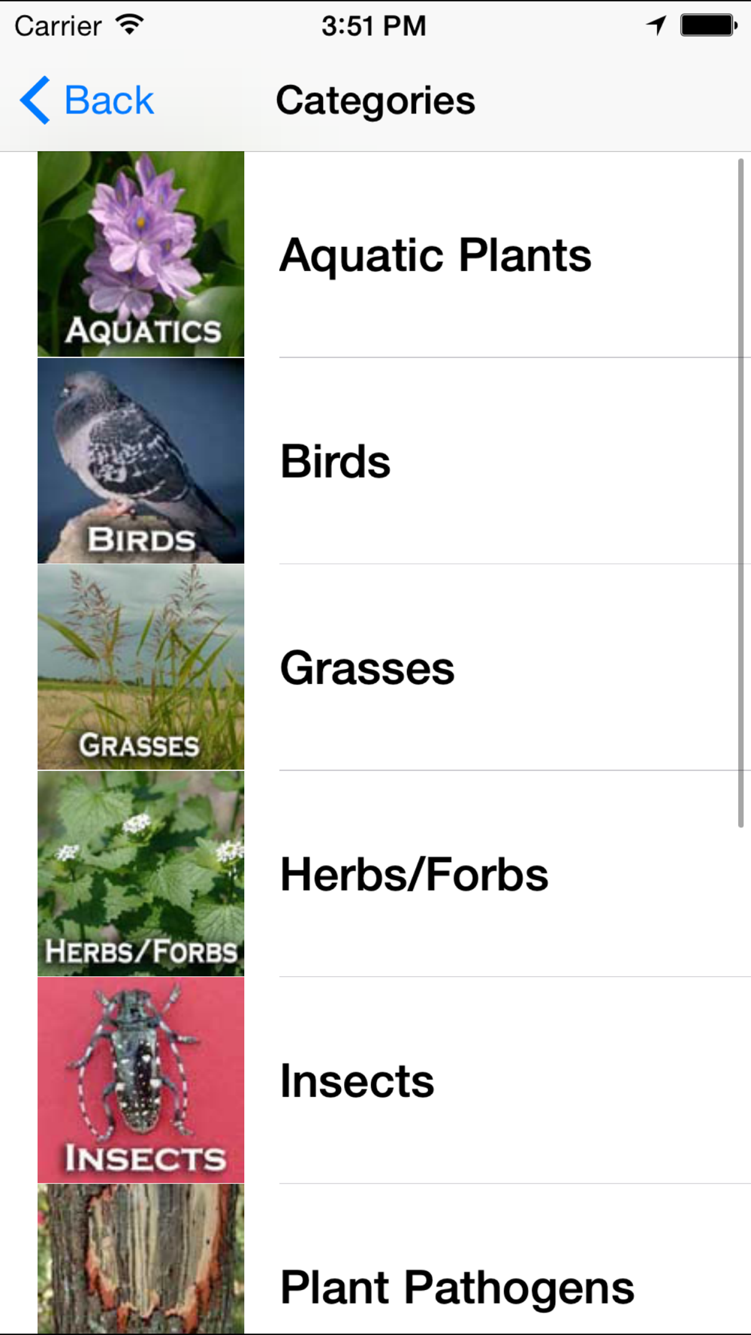
Task: Click the Wi-Fi status icon
Action: (x=130, y=26)
